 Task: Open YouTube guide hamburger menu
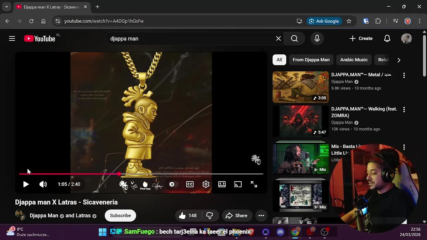pos(12,39)
